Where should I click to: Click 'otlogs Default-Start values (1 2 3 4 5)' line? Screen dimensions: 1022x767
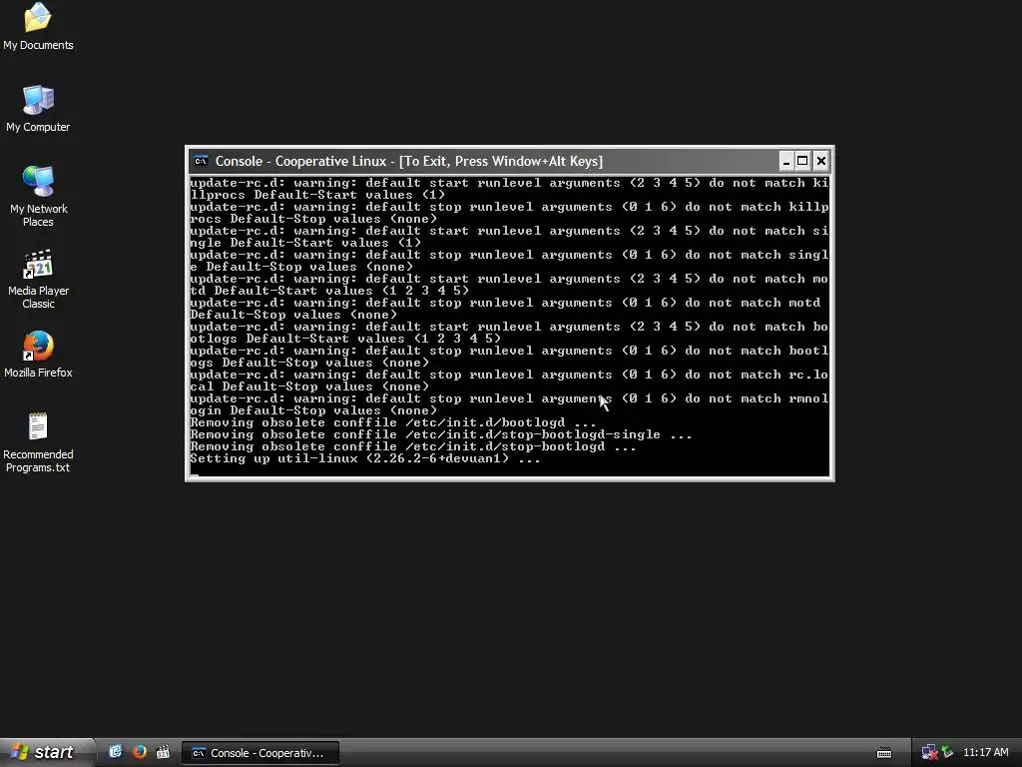[345, 339]
